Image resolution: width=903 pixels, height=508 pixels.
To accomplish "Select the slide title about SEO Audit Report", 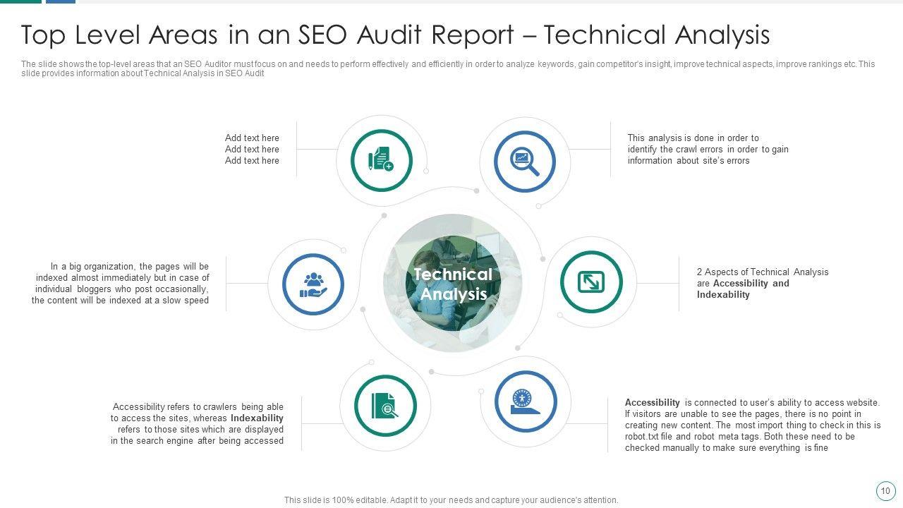I will pos(395,35).
